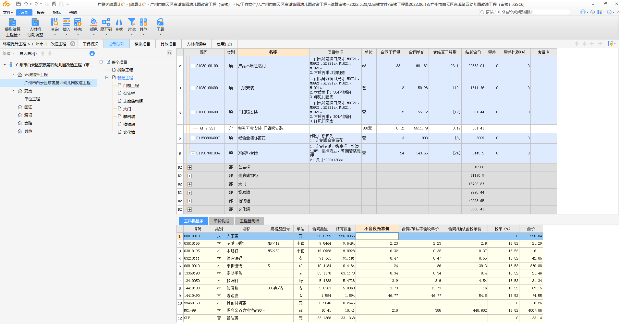Select the 门窗工程 tree item
The height and width of the screenshot is (324, 619).
coord(131,85)
